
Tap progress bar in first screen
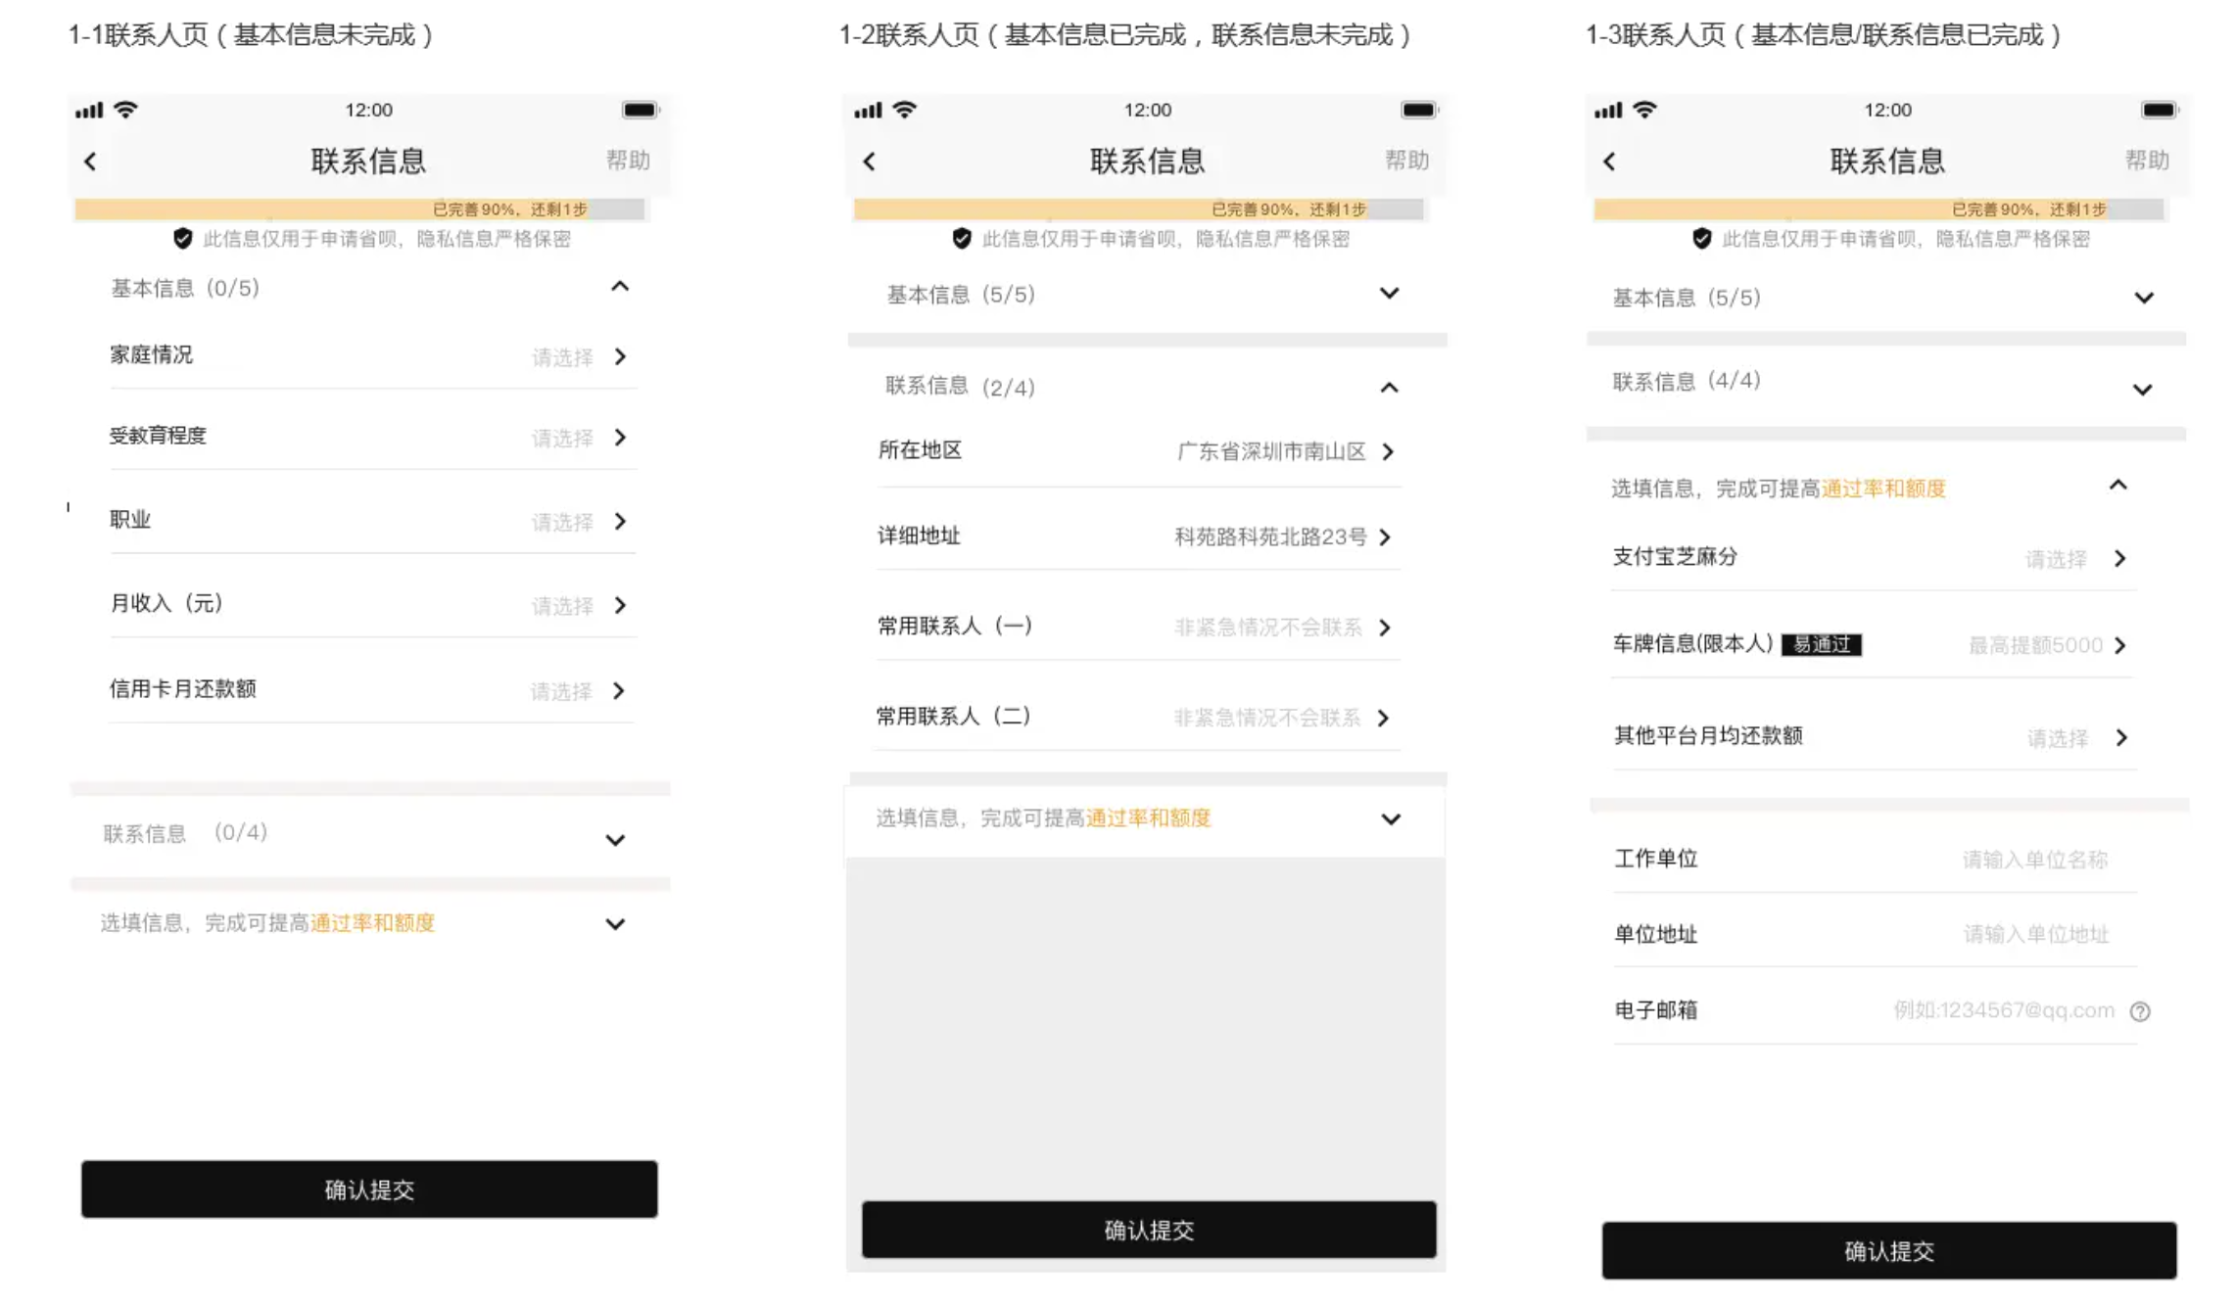pyautogui.click(x=359, y=210)
